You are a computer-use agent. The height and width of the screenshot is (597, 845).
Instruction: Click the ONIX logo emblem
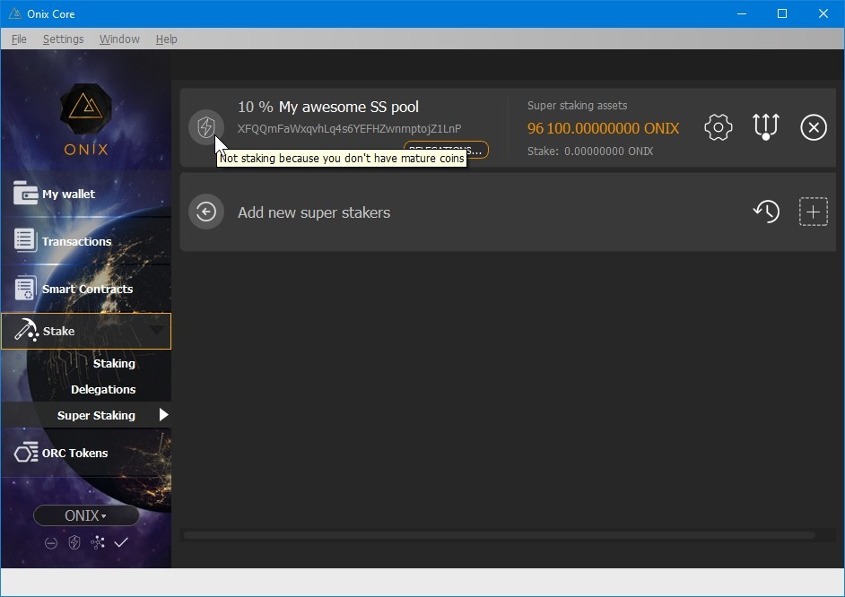(x=86, y=108)
